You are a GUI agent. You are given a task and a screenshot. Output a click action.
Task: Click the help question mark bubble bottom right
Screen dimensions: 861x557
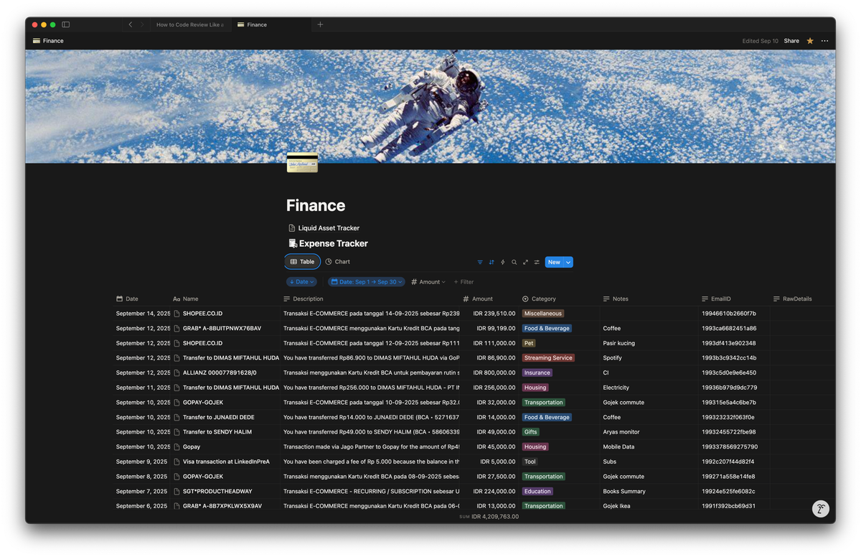pos(820,508)
